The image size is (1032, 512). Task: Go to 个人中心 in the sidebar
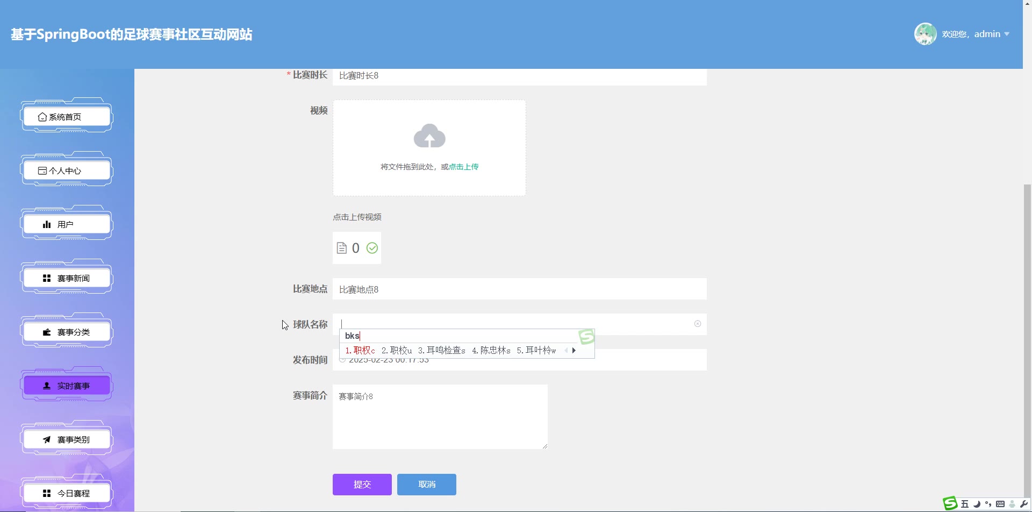point(67,170)
